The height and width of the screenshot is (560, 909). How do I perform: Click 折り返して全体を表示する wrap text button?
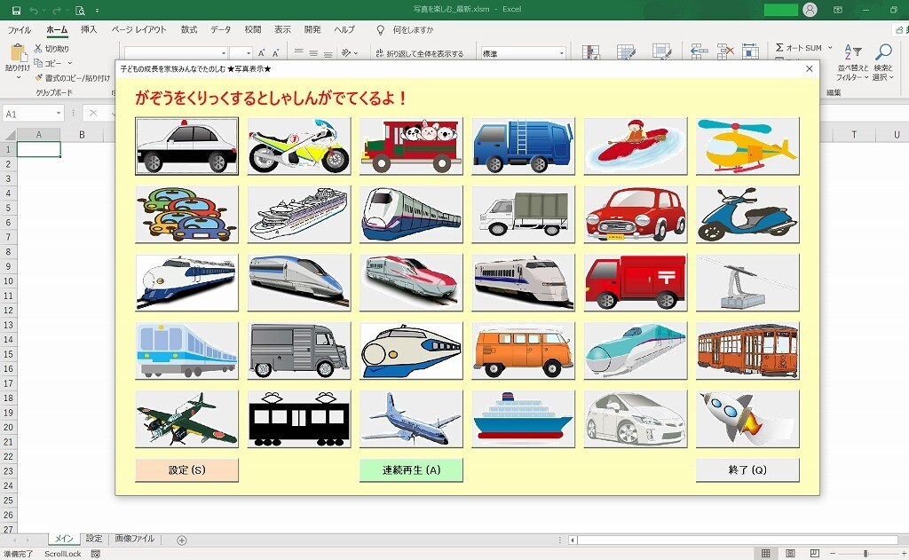point(419,53)
